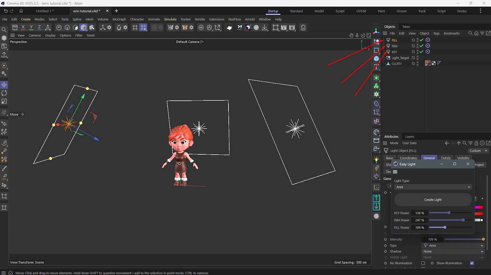Viewport: 491px width, 275px height.
Task: Open the Easy Light hamburger menu
Action: [395, 172]
